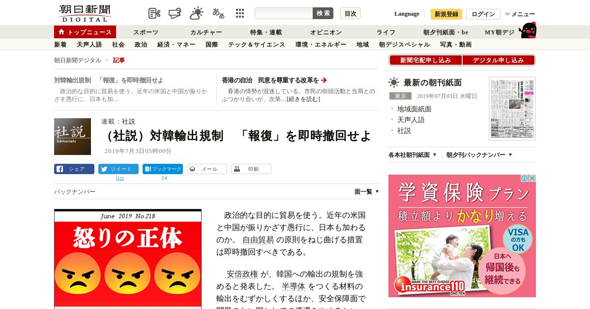Click 朝日新聞デジタル breadcrumb link

coord(78,60)
